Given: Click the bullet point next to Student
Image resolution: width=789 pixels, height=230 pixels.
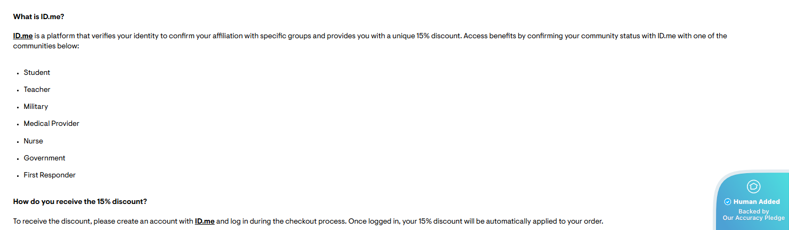Looking at the screenshot, I should click(x=18, y=73).
